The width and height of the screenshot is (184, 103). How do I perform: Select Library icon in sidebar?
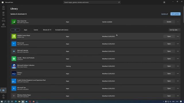tap(3, 90)
